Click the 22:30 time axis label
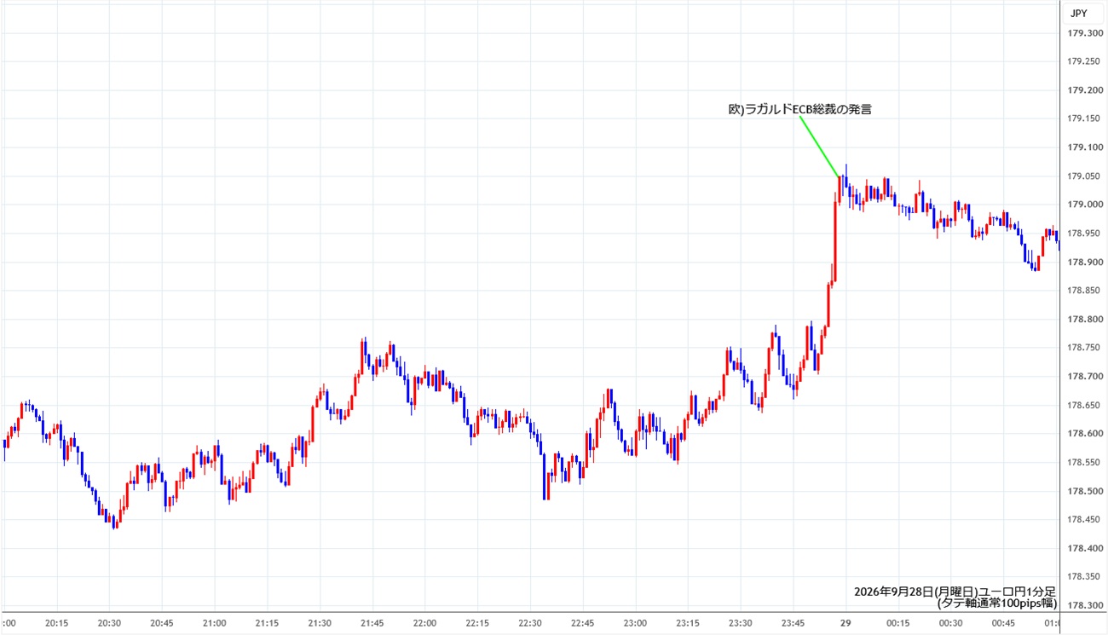 point(530,624)
